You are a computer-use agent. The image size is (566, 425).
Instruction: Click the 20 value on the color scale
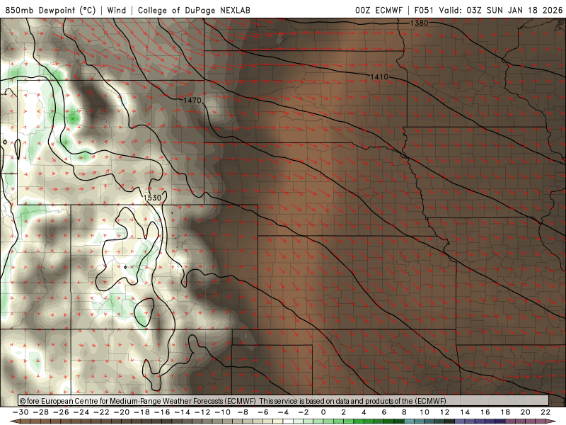(526, 412)
